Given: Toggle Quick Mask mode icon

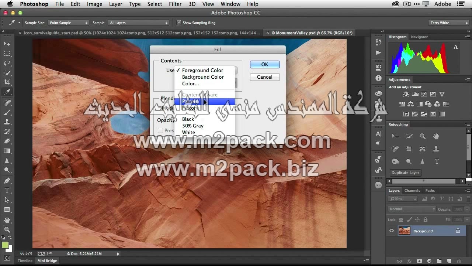Looking at the screenshot, I should click(x=7, y=258).
